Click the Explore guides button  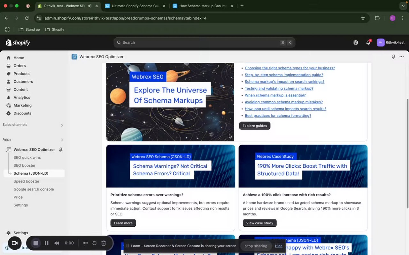[x=255, y=126]
